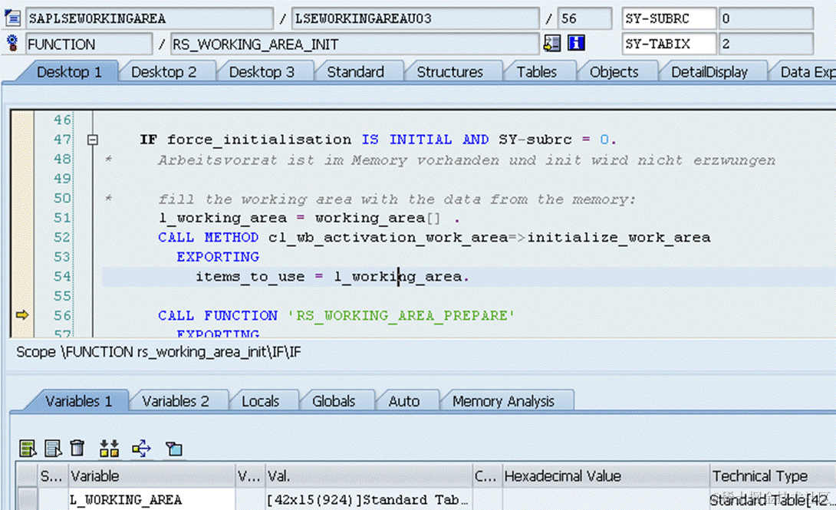Click the second list icon in variables toolbar
Viewport: 836px width, 510px height.
point(53,449)
